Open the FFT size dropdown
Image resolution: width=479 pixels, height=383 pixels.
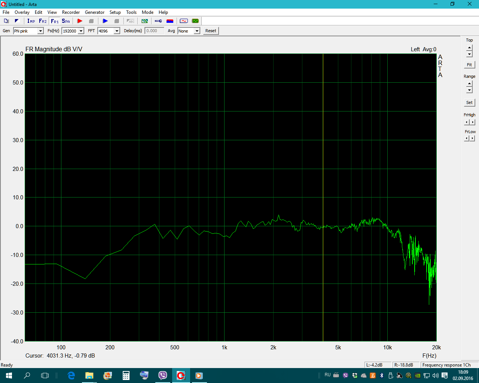117,31
